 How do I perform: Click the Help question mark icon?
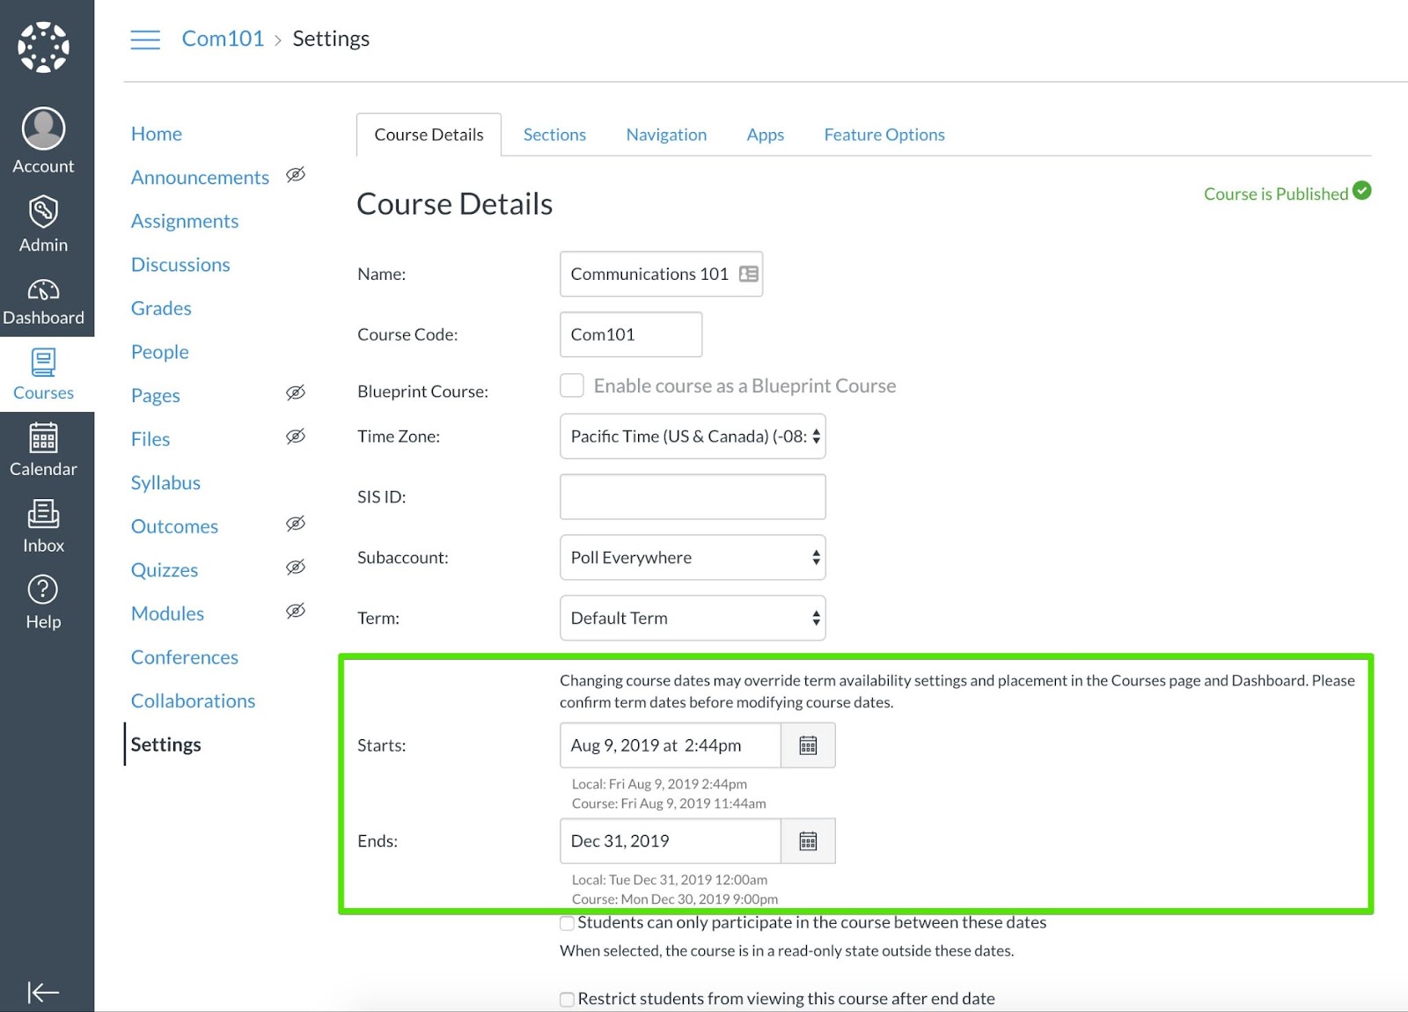[x=43, y=590]
